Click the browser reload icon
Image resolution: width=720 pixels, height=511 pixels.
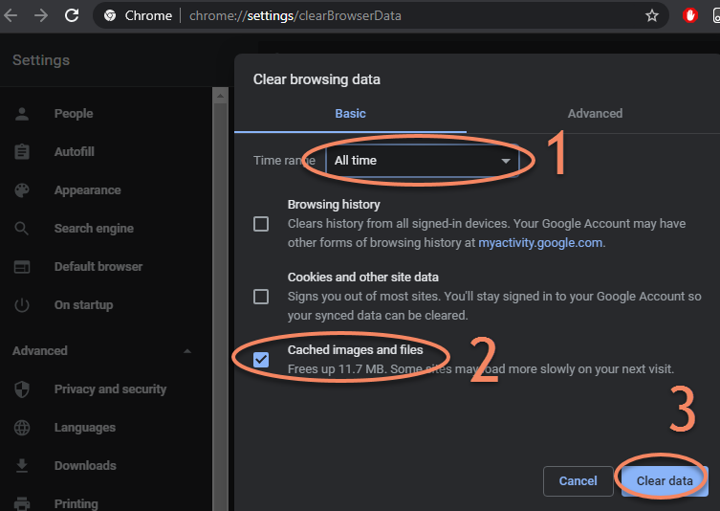72,15
